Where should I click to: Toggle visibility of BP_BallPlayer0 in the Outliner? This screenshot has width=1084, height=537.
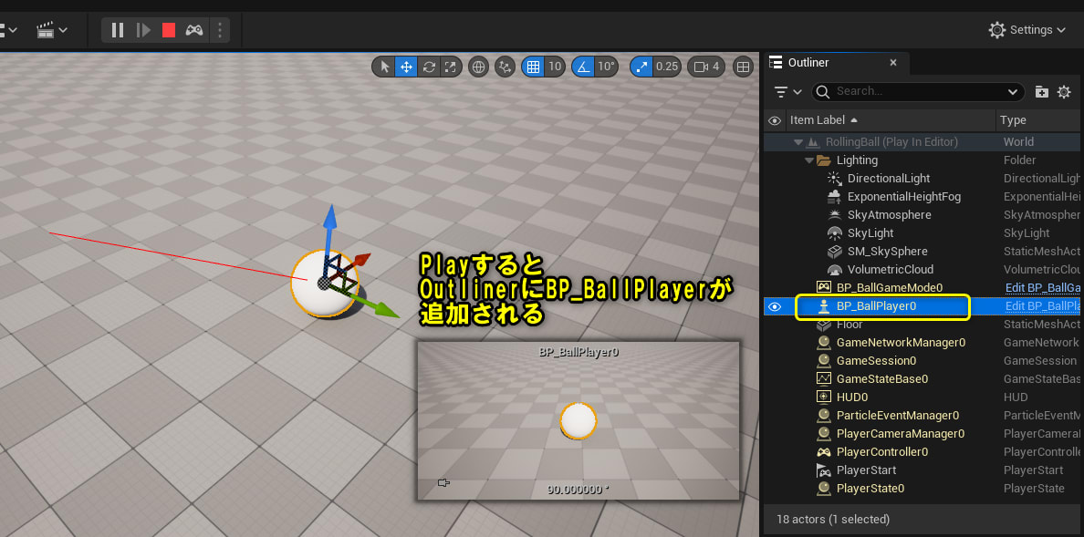pos(775,306)
